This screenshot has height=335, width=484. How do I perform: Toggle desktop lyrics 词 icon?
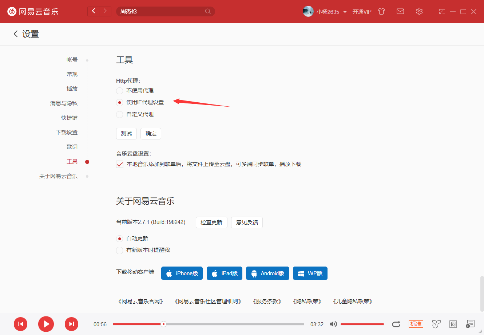click(x=453, y=324)
